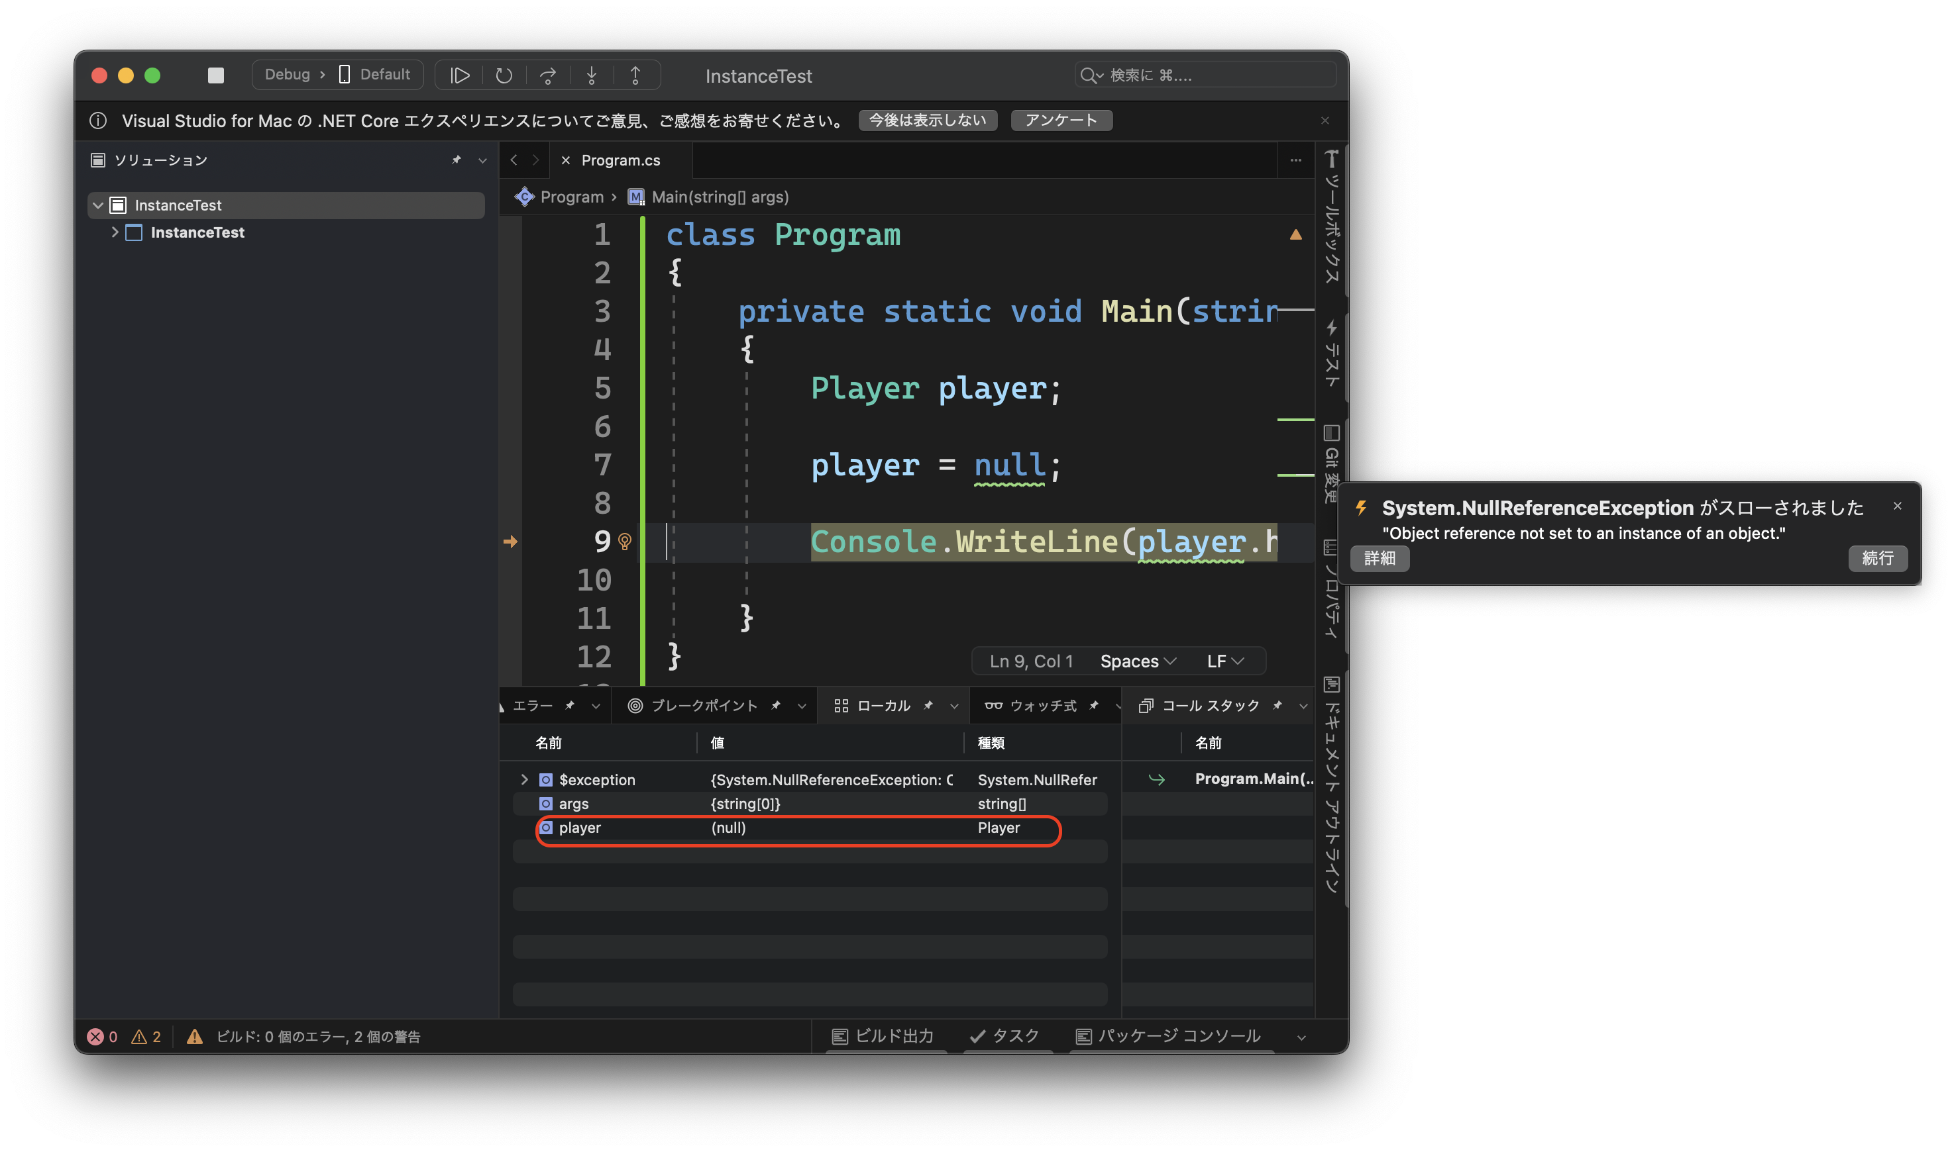1952x1152 pixels.
Task: Pin the ローカル panel
Action: point(929,706)
